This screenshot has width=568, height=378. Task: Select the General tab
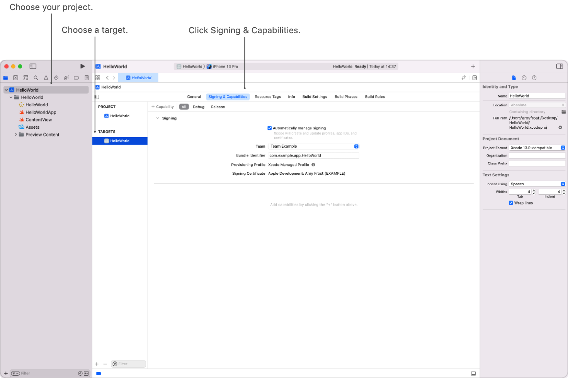pyautogui.click(x=194, y=97)
